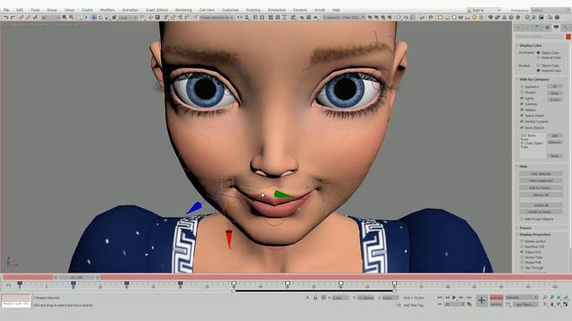The width and height of the screenshot is (572, 321).
Task: Activate the Select and Move tool
Action: tap(94, 17)
